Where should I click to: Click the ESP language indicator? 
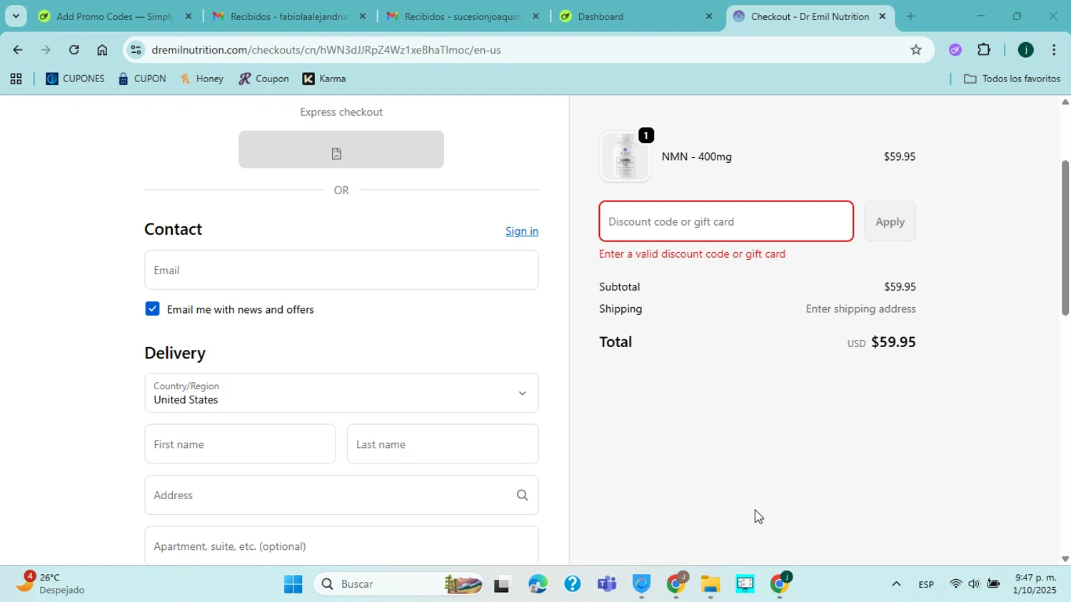926,584
